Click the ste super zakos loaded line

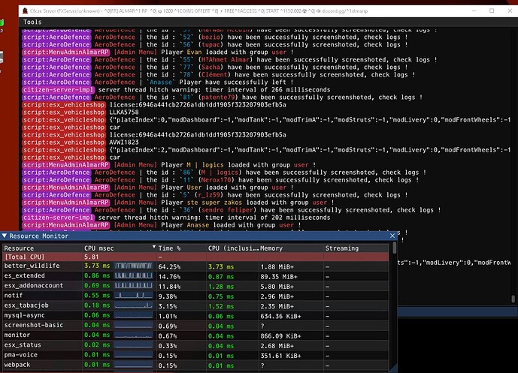click(x=178, y=202)
